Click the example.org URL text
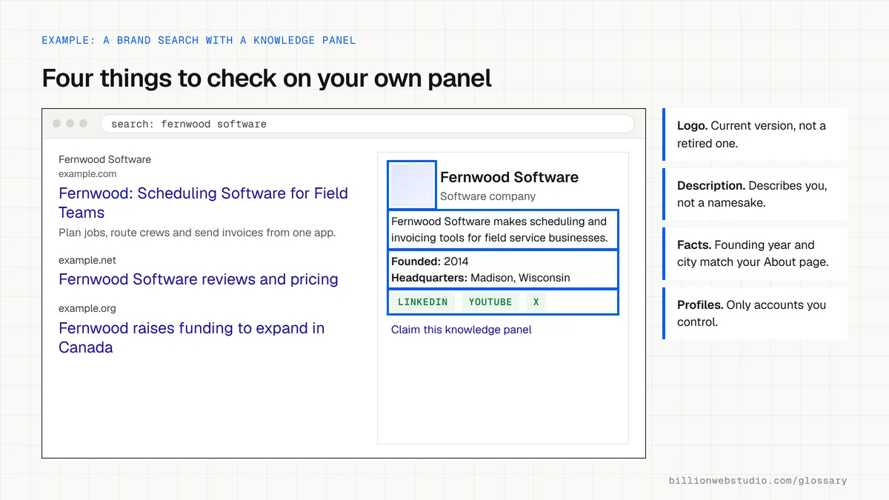This screenshot has height=500, width=889. tap(87, 308)
